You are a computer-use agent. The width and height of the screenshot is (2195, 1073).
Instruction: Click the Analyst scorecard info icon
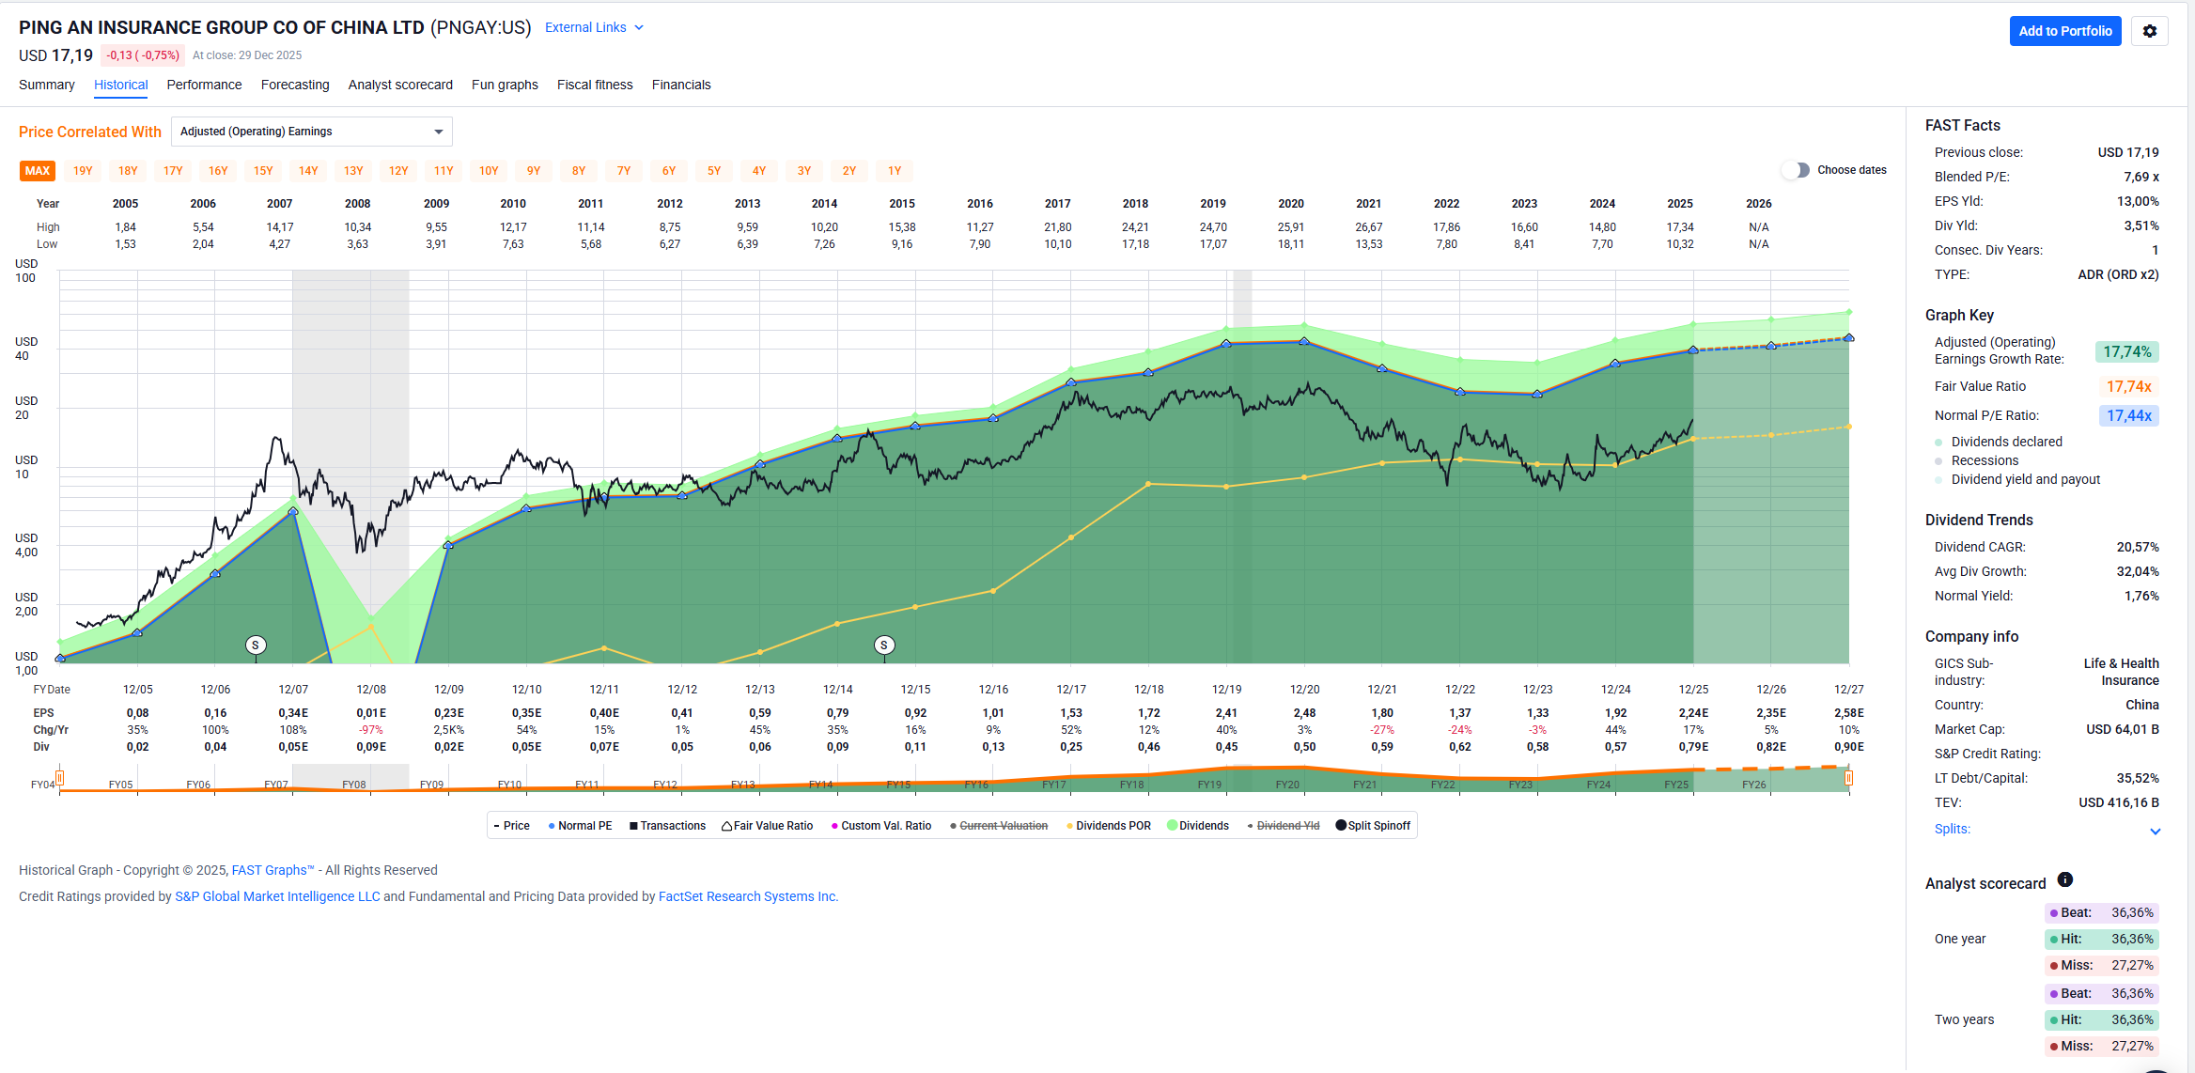[2064, 880]
